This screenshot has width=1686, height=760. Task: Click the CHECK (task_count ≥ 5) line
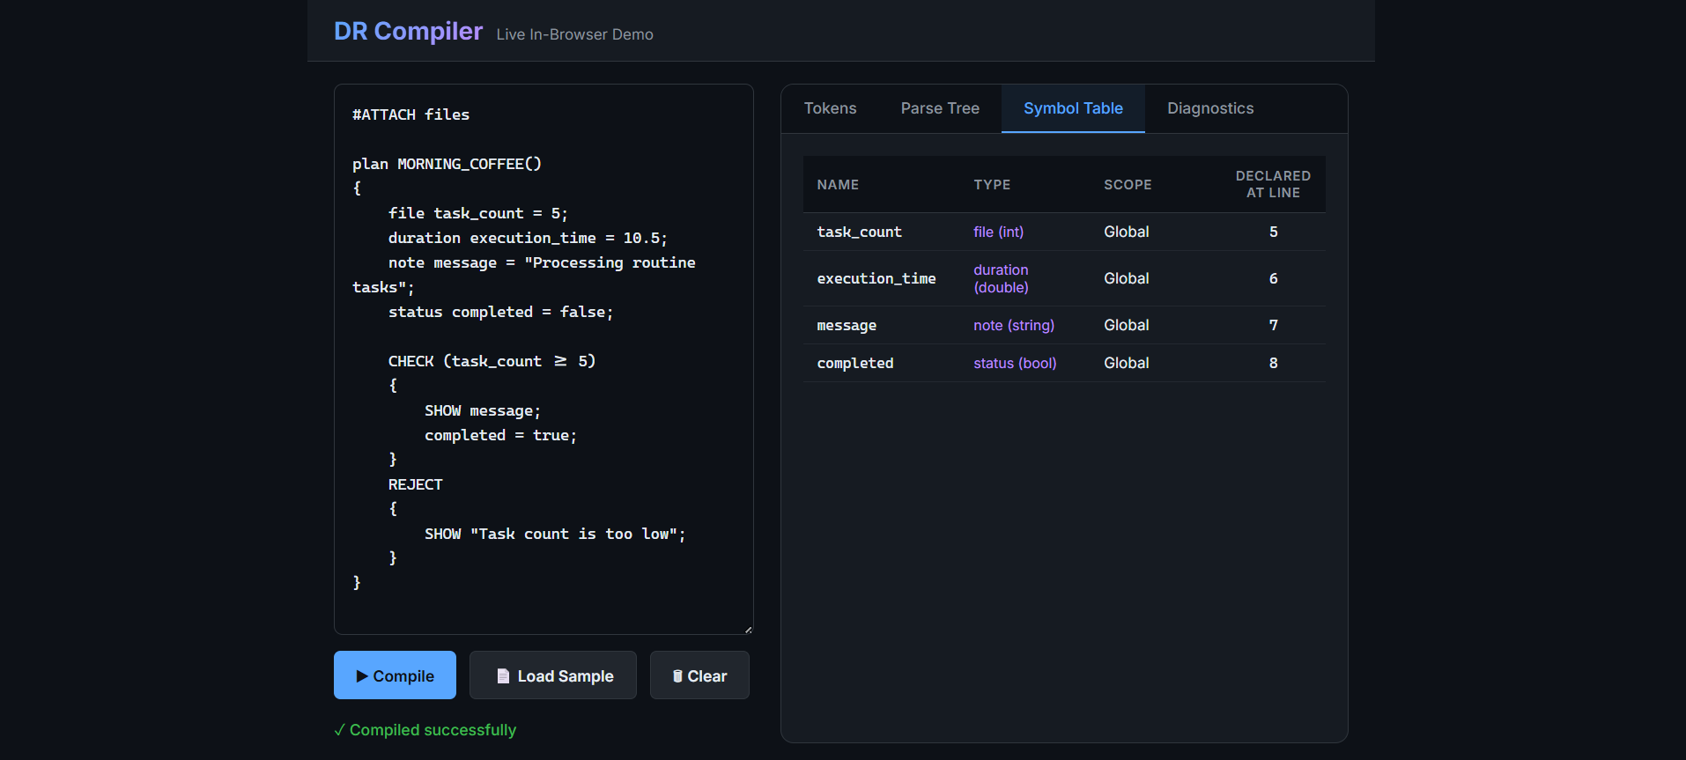(492, 361)
